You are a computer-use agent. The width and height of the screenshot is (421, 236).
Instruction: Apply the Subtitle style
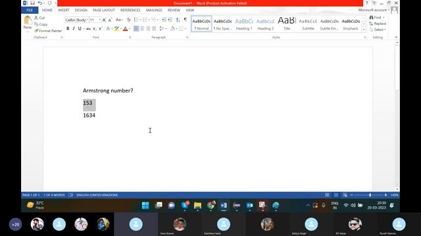(308, 24)
